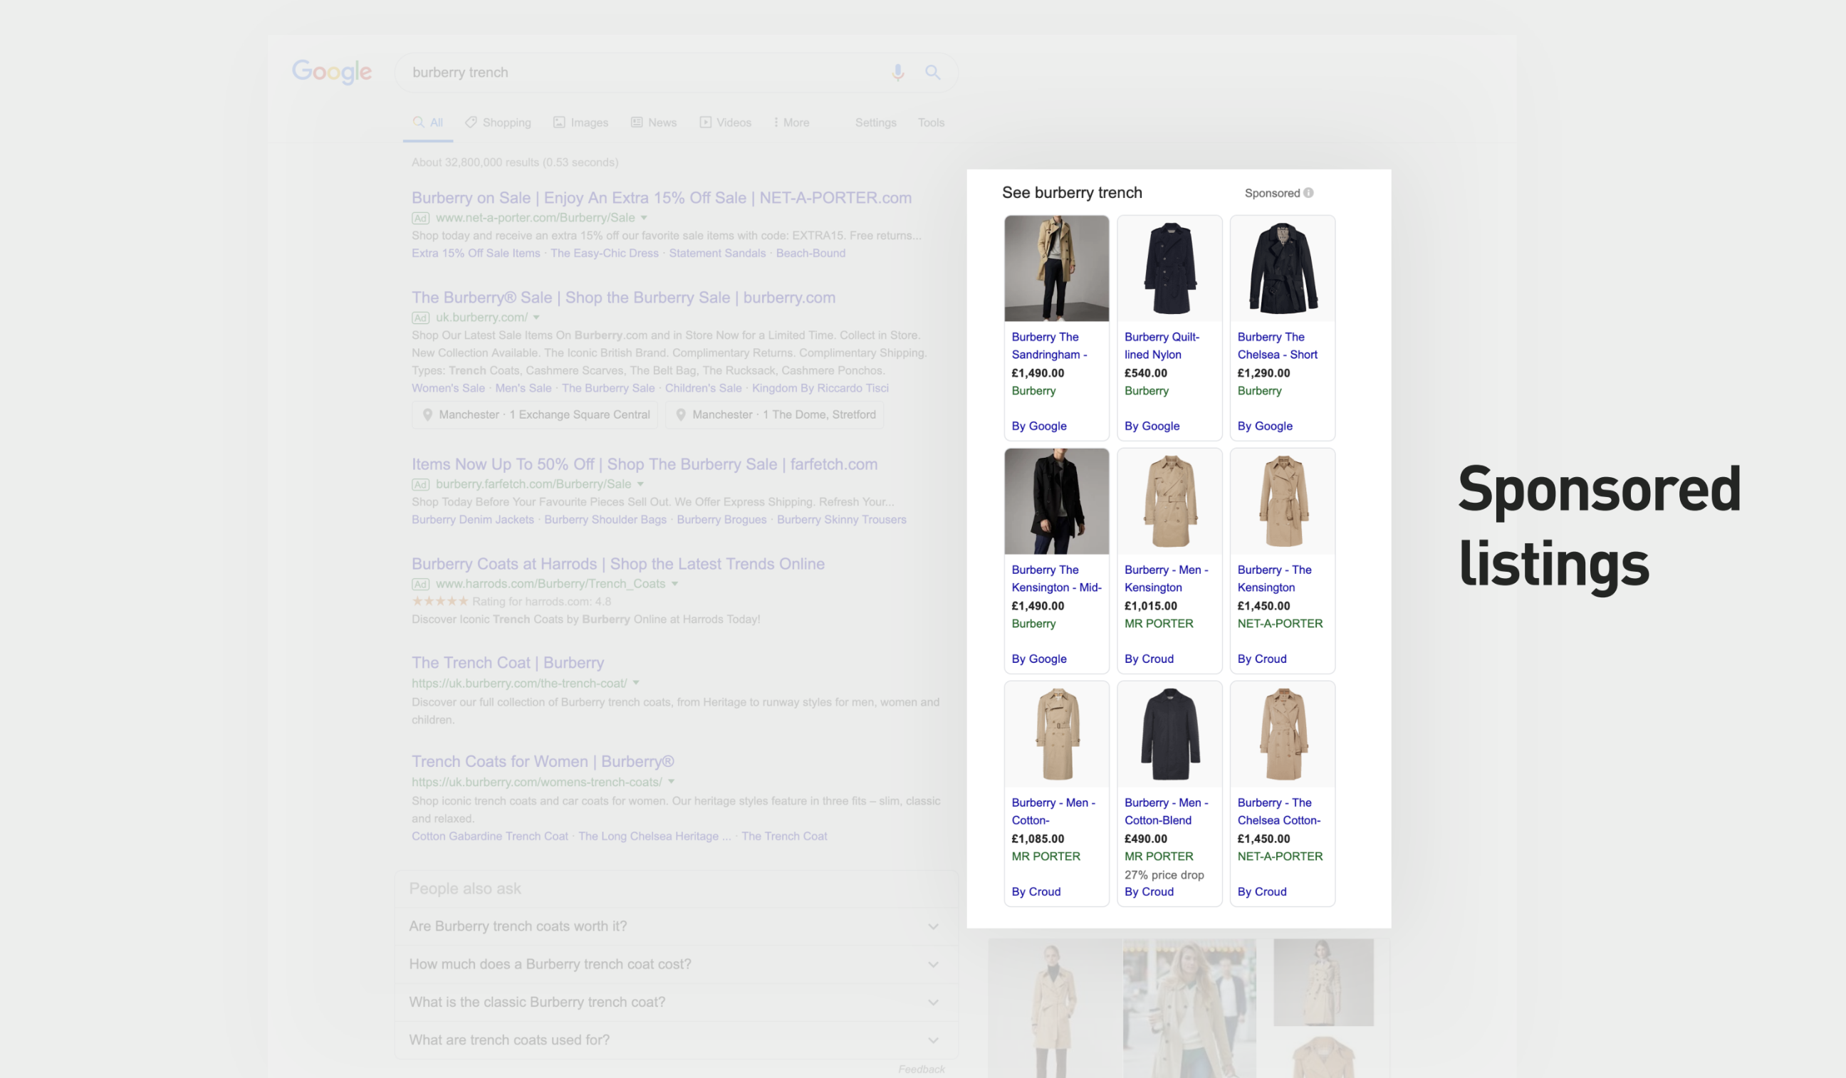Click the microphone voice search icon

(897, 73)
